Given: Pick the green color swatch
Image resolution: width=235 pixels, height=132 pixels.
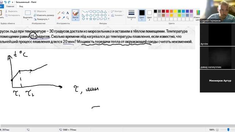Looking at the screenshot, I should (179, 11).
